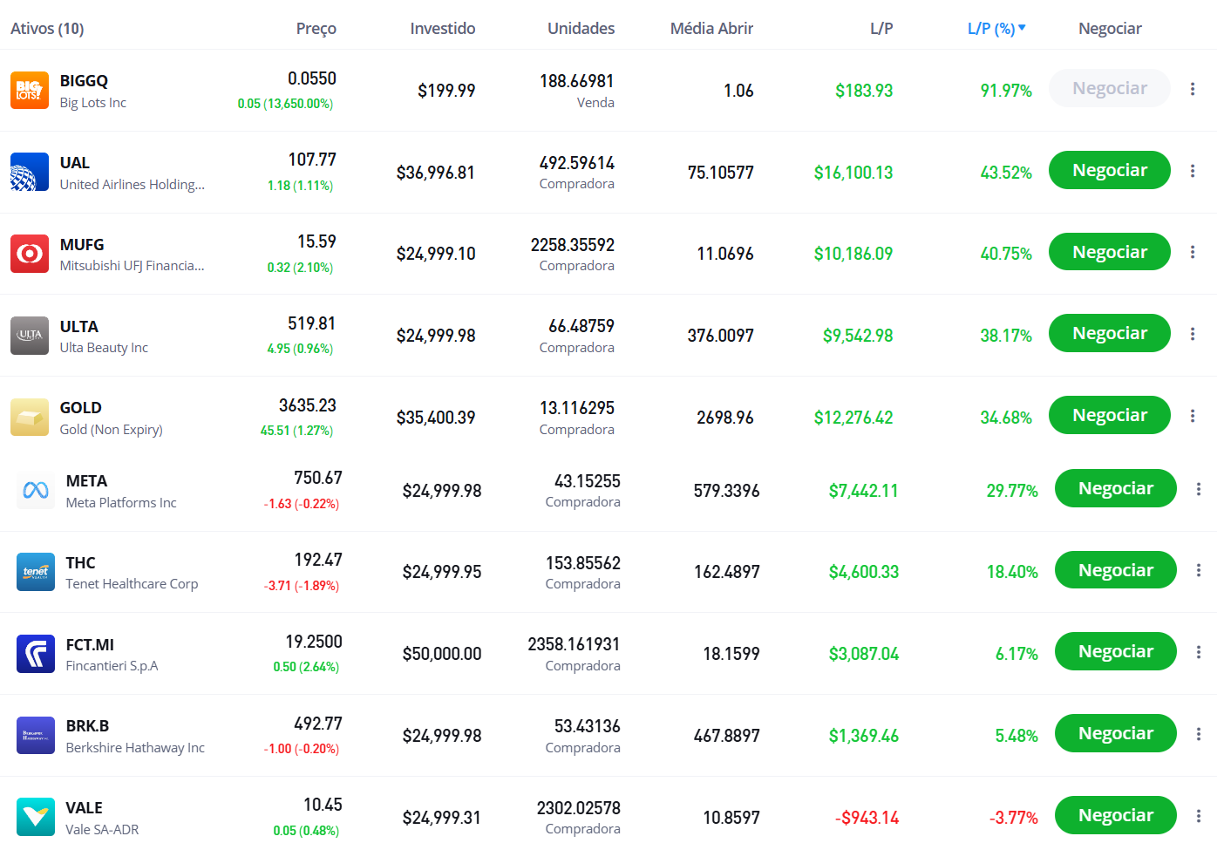
Task: Click Negociar button for BRK.B
Action: pyautogui.click(x=1116, y=733)
